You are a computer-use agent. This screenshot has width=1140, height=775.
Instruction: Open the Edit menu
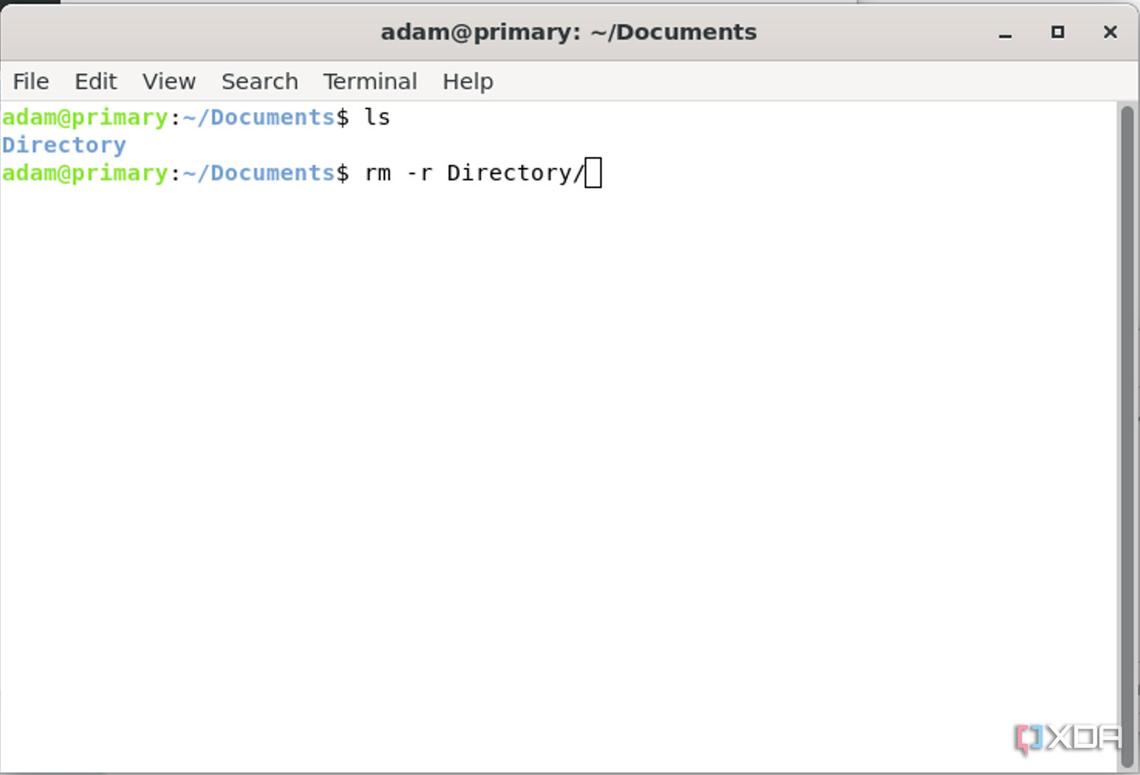click(x=95, y=81)
